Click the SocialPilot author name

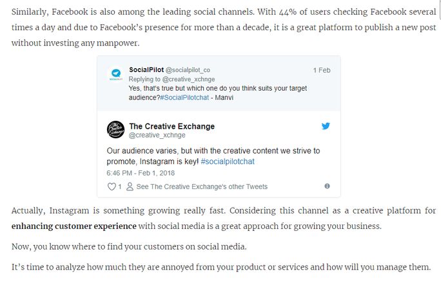tap(146, 69)
